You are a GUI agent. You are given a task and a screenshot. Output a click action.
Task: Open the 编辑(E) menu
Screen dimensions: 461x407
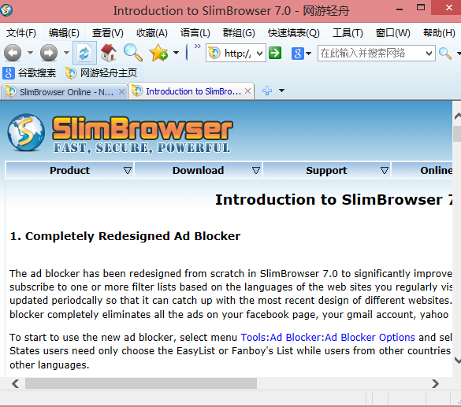pos(64,33)
